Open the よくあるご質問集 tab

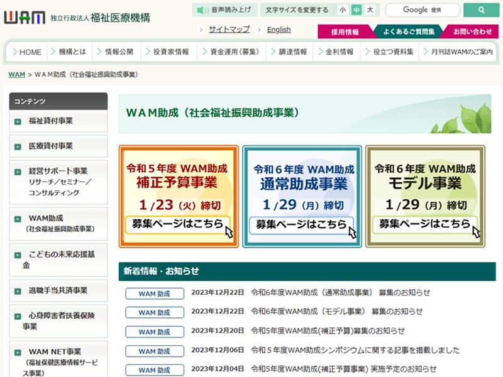tap(409, 32)
